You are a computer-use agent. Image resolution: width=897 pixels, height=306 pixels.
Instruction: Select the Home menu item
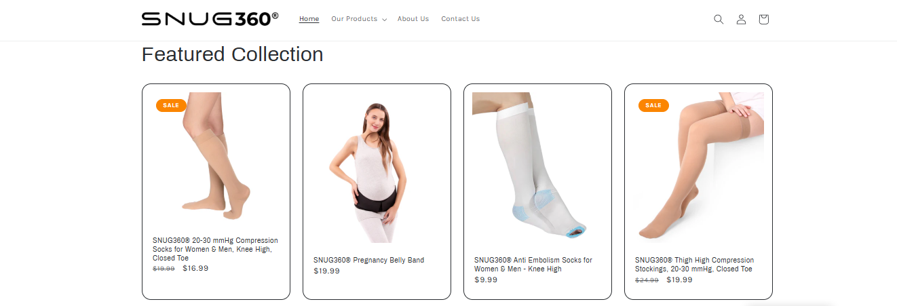[x=309, y=19]
